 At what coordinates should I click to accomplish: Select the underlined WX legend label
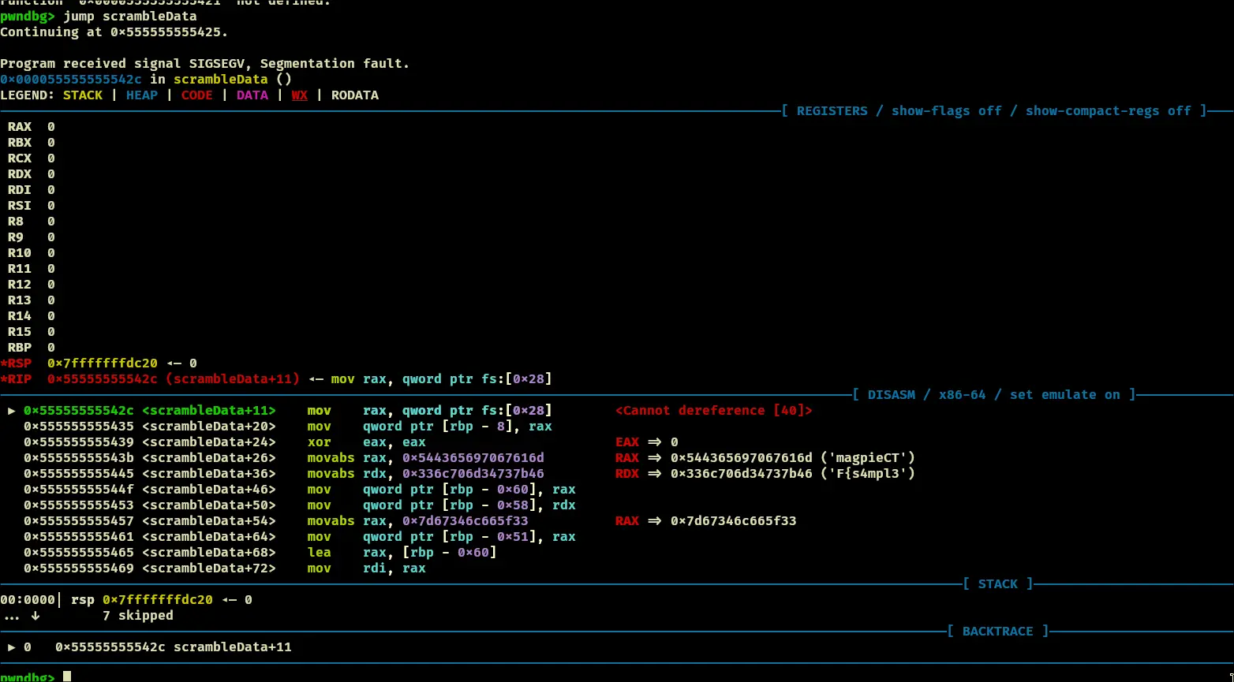299,95
